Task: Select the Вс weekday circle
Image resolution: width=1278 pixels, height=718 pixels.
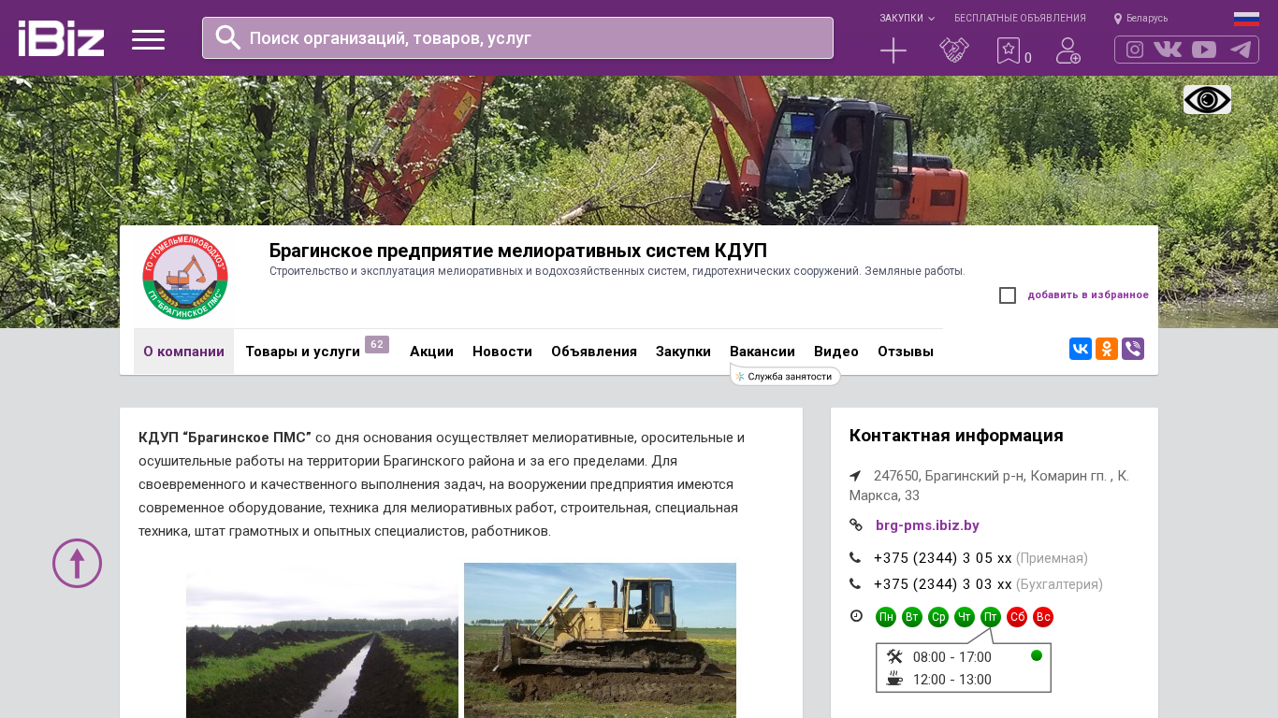Action: tap(1043, 617)
